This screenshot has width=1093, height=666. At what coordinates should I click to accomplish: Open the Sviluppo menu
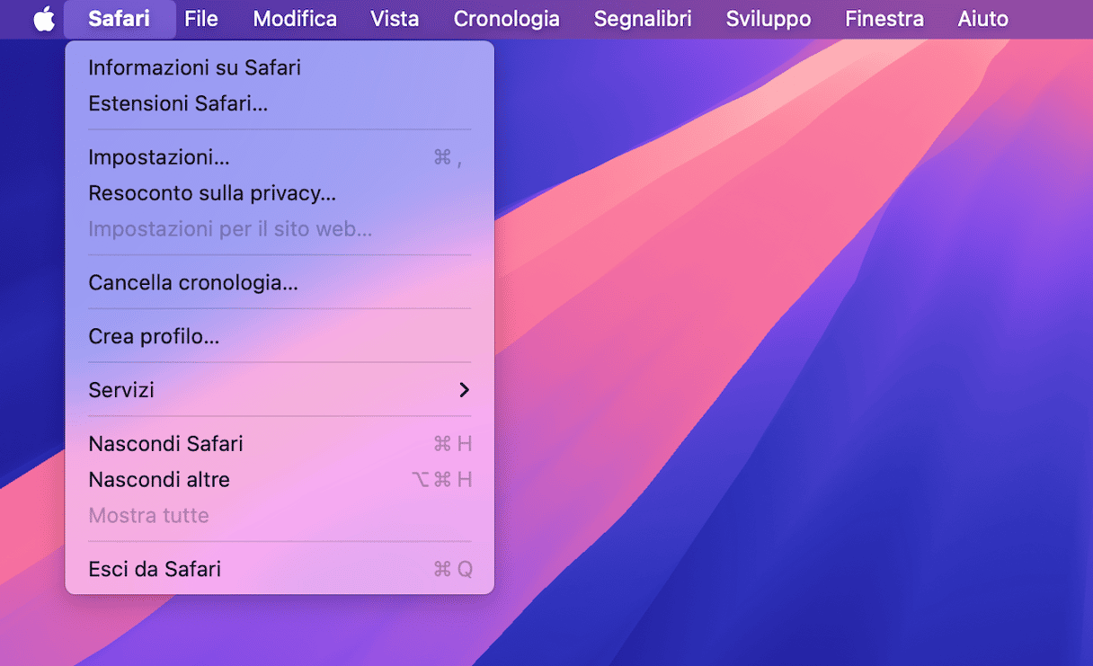point(769,19)
